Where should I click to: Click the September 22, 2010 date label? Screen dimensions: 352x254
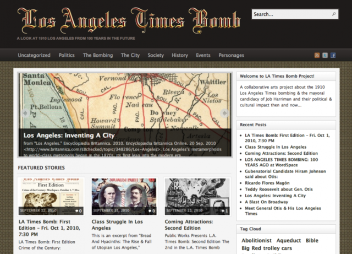click(38, 210)
